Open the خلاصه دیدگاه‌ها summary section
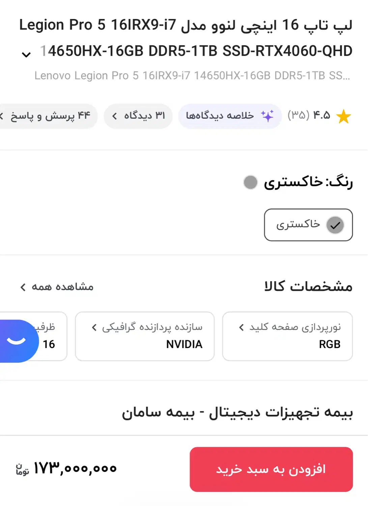This screenshot has width=368, height=506. 229,116
